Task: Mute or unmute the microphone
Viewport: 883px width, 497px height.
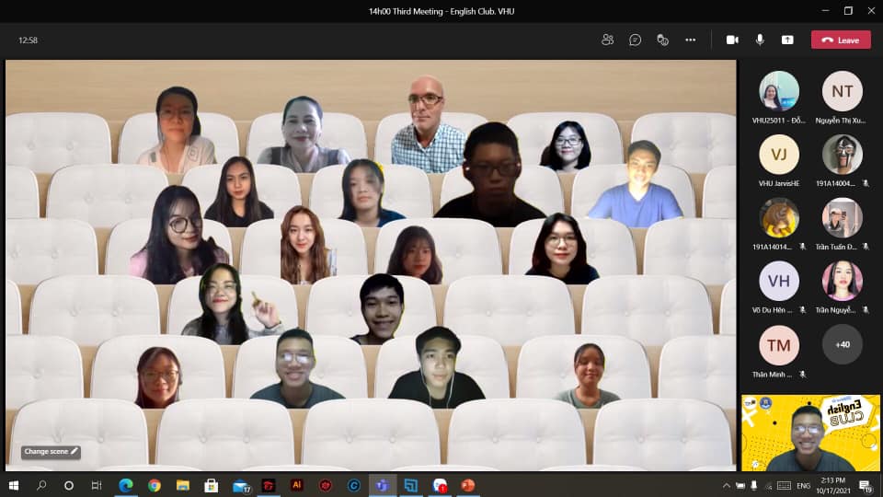Action: click(760, 40)
